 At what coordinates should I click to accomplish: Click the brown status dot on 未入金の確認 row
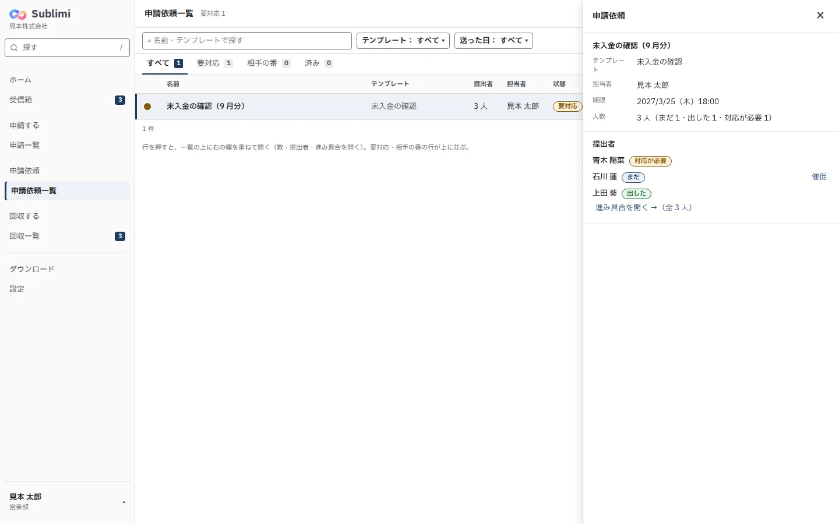click(x=147, y=107)
